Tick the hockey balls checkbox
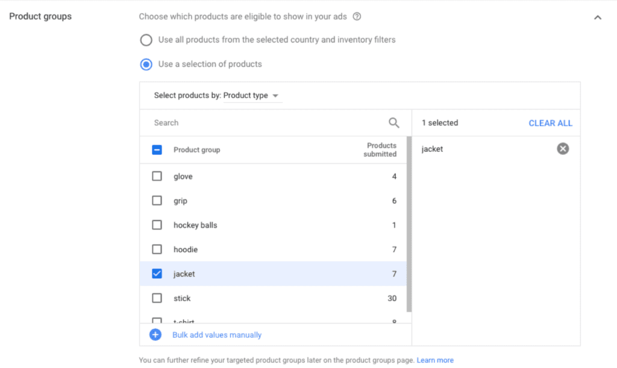617x368 pixels. [157, 225]
